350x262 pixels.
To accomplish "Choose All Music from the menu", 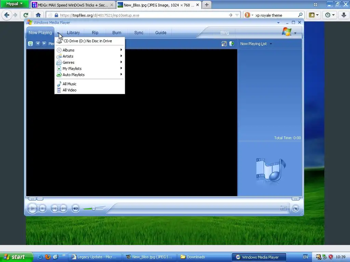I will (90, 84).
